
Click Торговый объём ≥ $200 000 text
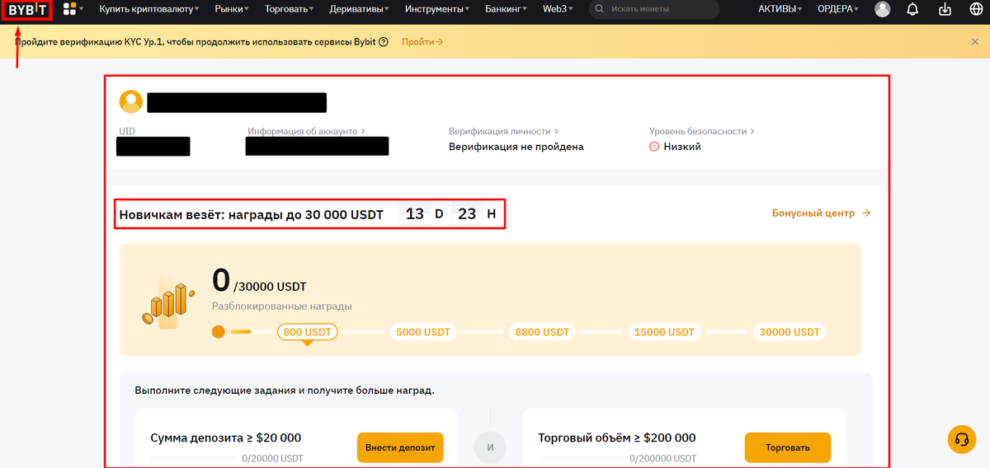coord(617,438)
